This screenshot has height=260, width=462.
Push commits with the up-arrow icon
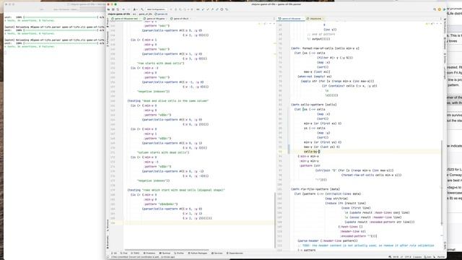click(213, 9)
